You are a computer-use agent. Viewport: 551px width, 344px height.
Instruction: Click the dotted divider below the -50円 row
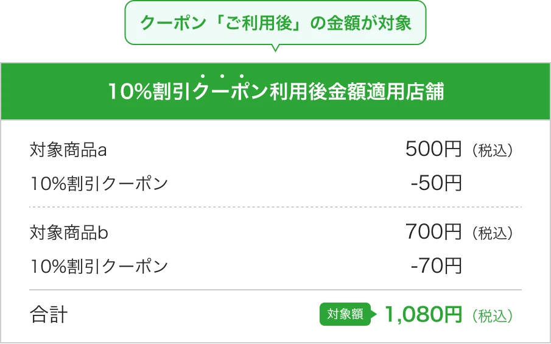(x=275, y=207)
